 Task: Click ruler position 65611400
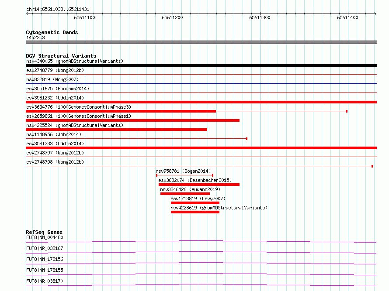[x=347, y=17]
